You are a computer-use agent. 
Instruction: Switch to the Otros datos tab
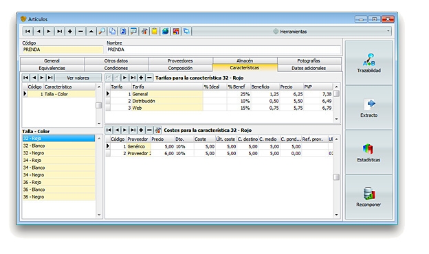(116, 60)
